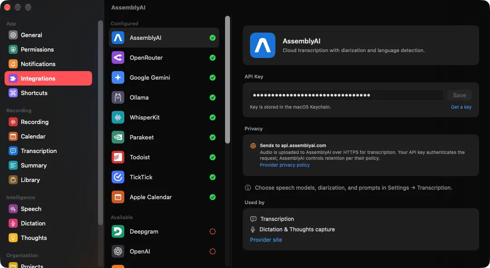Screen dimensions: 490x268
Task: Go to the Permissions section
Action: click(48, 49)
